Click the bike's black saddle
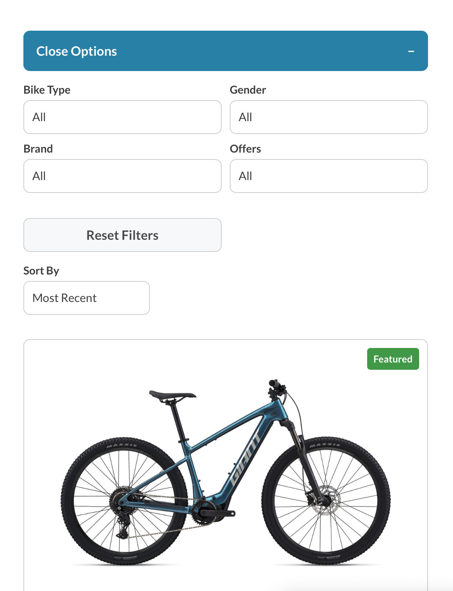 pos(172,395)
